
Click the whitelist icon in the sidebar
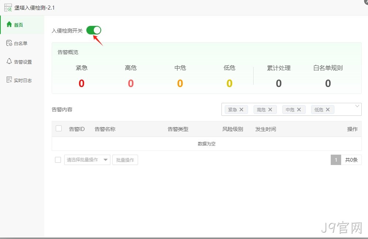coord(9,43)
